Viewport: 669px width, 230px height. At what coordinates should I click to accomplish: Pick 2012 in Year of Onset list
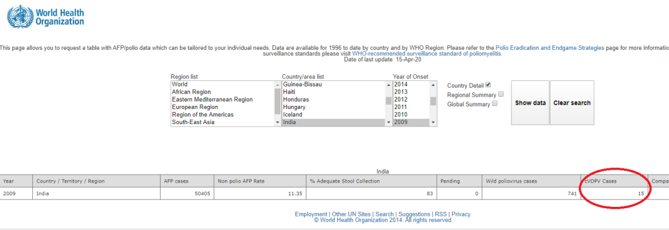tap(411, 99)
